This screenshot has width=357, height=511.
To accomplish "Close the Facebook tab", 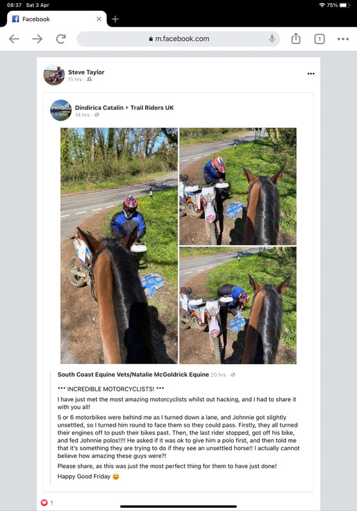I will click(x=99, y=19).
